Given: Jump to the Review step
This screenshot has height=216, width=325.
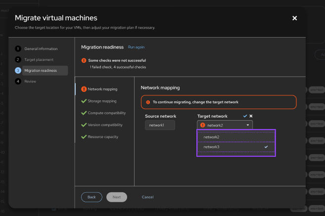Looking at the screenshot, I should (x=30, y=82).
